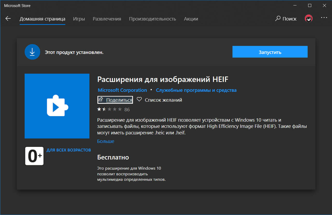Click the app title Расширения для изображений HEIF
The width and height of the screenshot is (332, 215).
pos(163,79)
